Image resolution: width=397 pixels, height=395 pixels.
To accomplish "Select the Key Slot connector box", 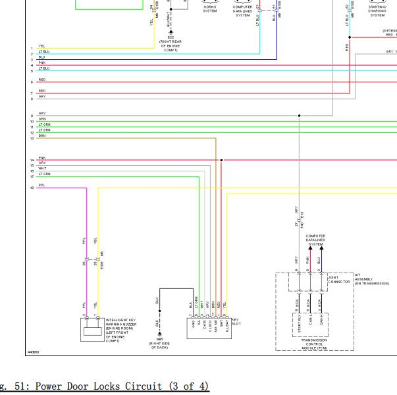I will click(209, 329).
